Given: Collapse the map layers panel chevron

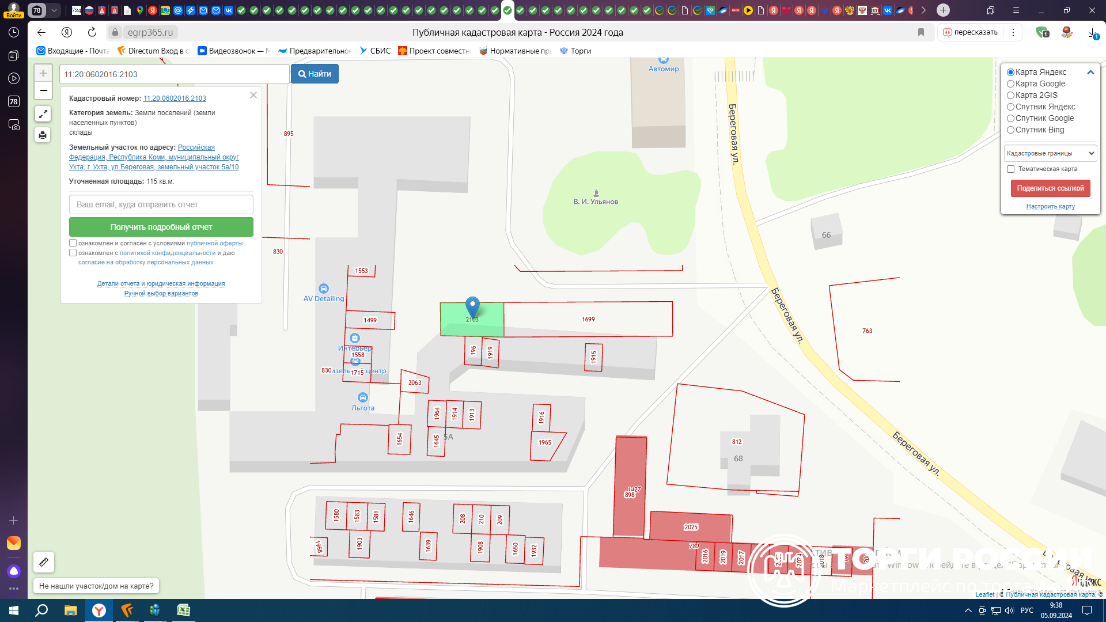Looking at the screenshot, I should (1090, 72).
